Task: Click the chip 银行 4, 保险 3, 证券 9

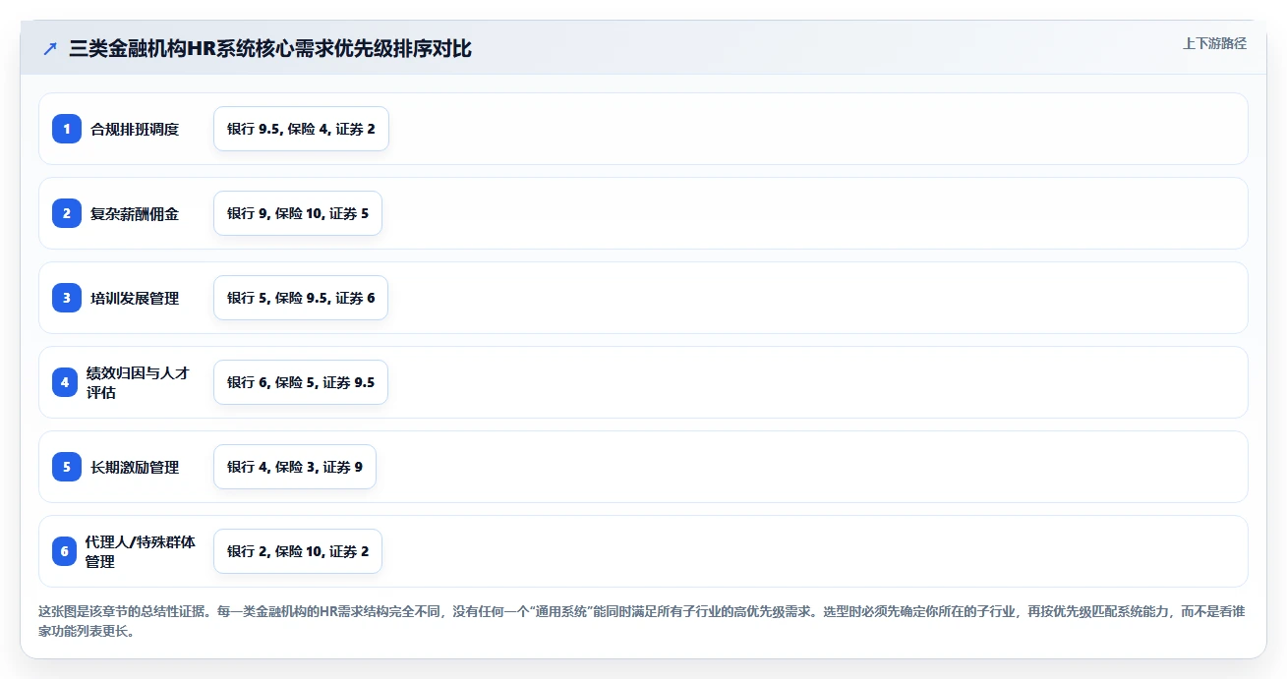Action: (295, 467)
